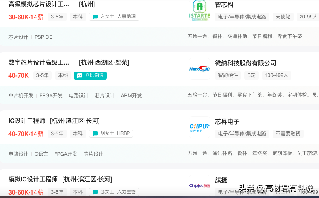Screen dimensions: 319x198
Task: Click chat icon beside 苏女士
Action: point(95,192)
